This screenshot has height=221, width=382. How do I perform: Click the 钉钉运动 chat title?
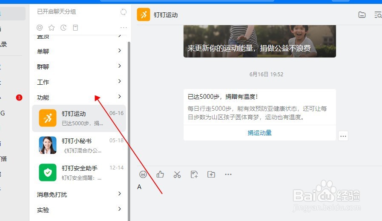166,15
